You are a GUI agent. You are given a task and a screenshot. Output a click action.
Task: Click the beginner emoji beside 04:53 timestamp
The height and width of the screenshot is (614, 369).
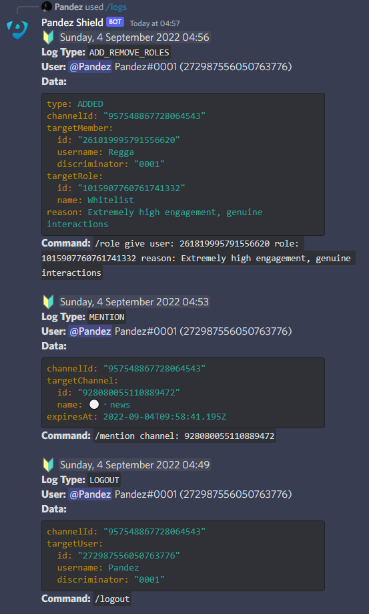[x=48, y=302]
